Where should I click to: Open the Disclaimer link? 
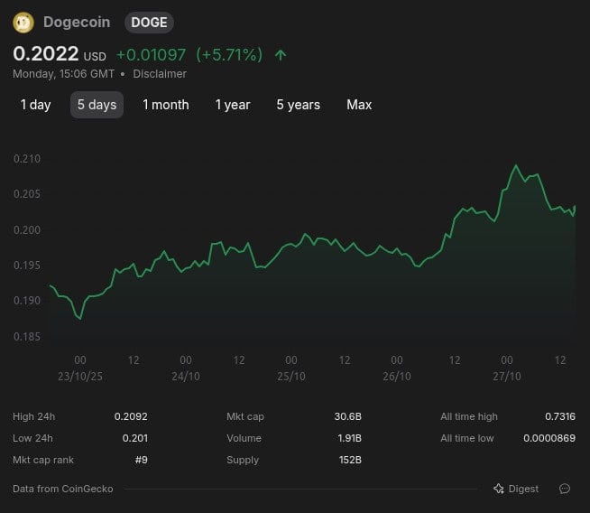point(160,74)
